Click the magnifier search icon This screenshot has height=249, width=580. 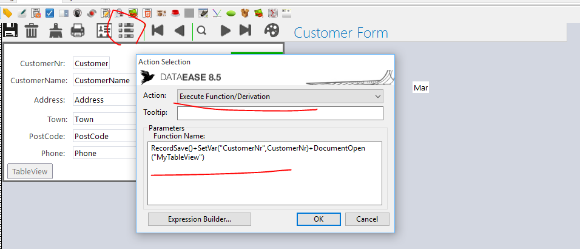click(201, 30)
